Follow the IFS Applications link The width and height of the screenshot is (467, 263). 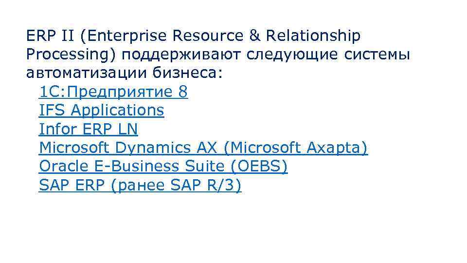tap(101, 110)
